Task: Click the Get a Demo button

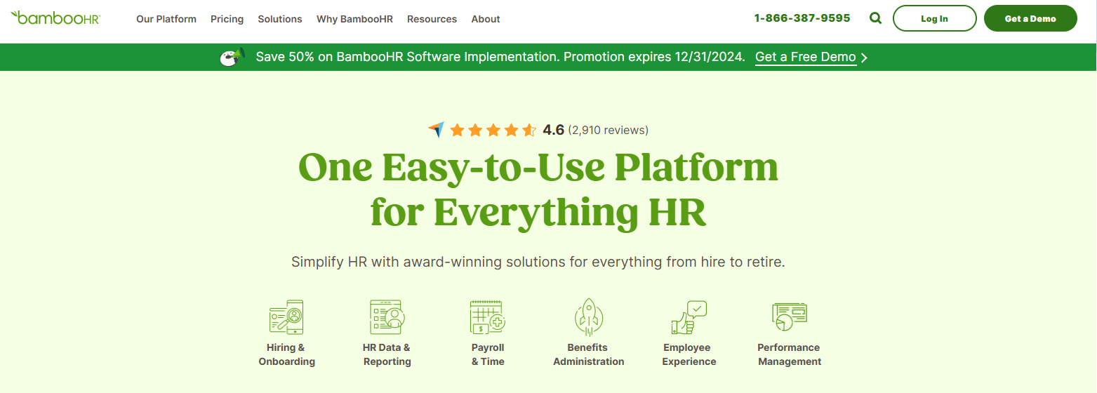Action: [1030, 19]
